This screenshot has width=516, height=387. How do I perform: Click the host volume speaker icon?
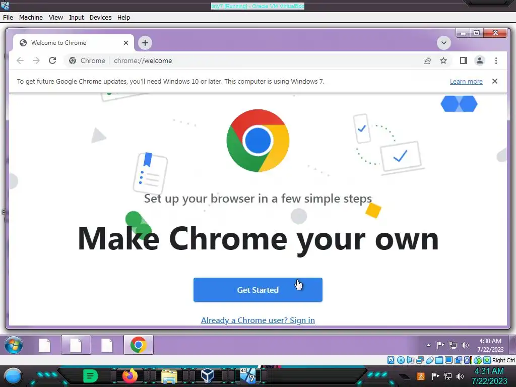(x=460, y=376)
